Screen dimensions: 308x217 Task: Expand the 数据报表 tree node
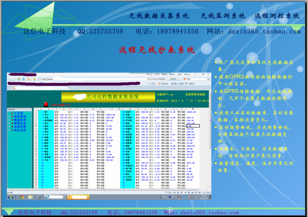tap(9, 120)
